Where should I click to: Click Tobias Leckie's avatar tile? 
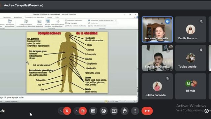[x=191, y=58]
